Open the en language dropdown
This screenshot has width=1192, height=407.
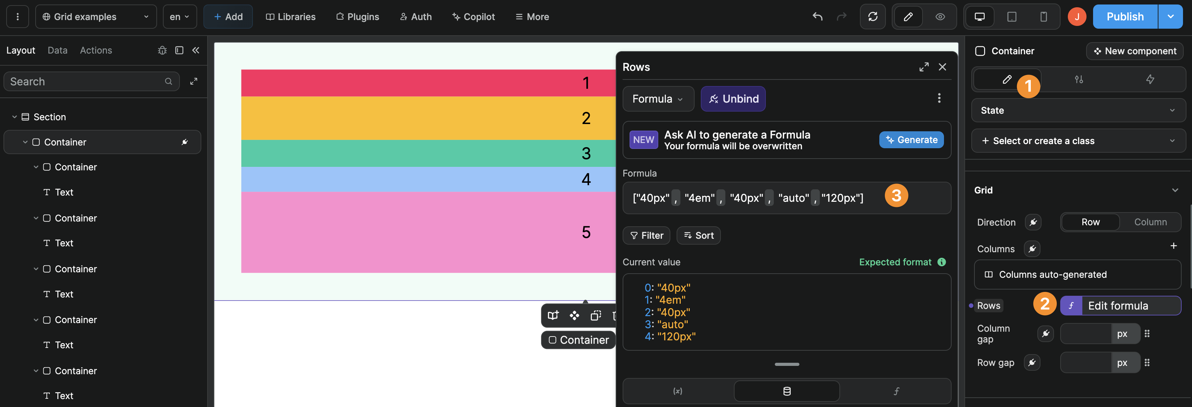pyautogui.click(x=180, y=16)
